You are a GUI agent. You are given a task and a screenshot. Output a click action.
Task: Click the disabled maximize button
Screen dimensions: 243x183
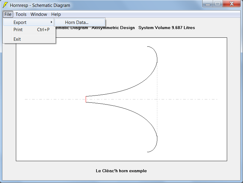(218, 4)
